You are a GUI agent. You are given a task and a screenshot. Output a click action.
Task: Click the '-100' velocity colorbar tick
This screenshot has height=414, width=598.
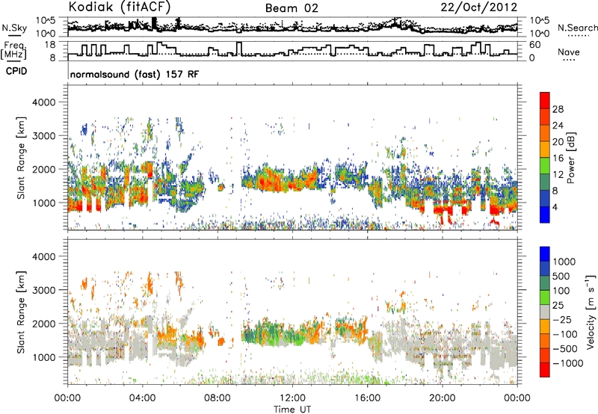(x=565, y=334)
